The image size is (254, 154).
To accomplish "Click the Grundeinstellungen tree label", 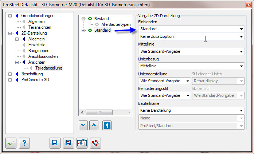I will pos(38,16).
